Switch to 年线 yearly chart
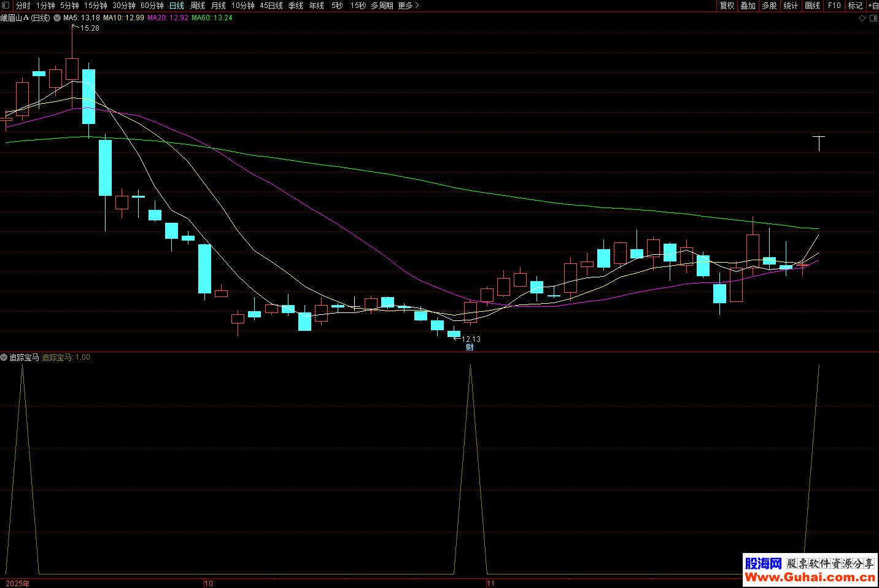 tap(317, 6)
